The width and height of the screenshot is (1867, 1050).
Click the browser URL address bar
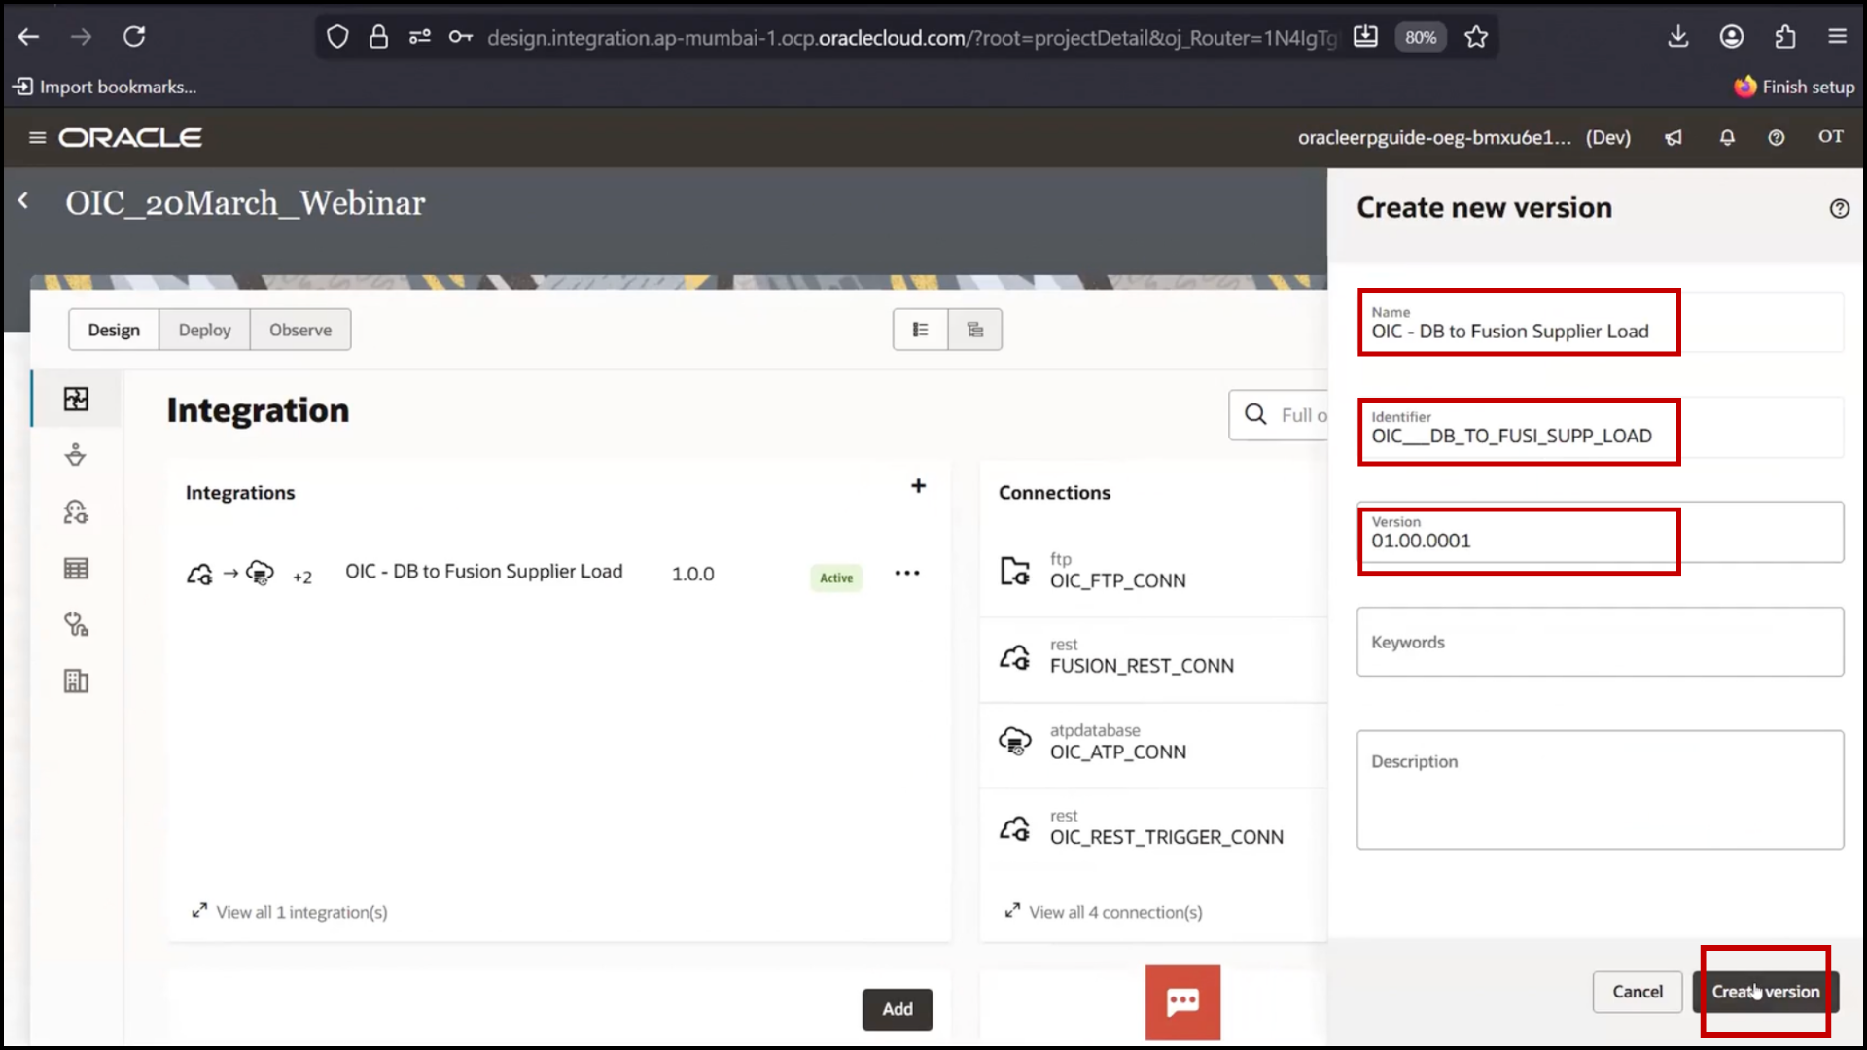(x=911, y=37)
